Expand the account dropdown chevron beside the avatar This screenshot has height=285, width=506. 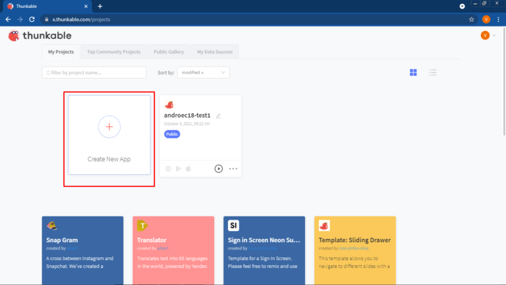click(494, 36)
